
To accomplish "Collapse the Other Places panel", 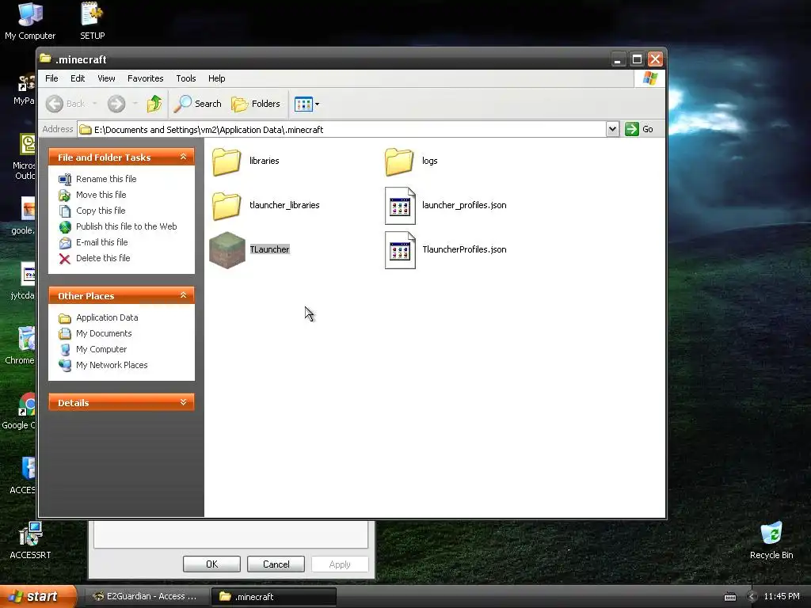I will (x=183, y=295).
